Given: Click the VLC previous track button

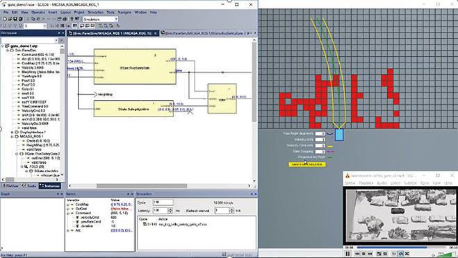Looking at the screenshot, I should [x=357, y=254].
